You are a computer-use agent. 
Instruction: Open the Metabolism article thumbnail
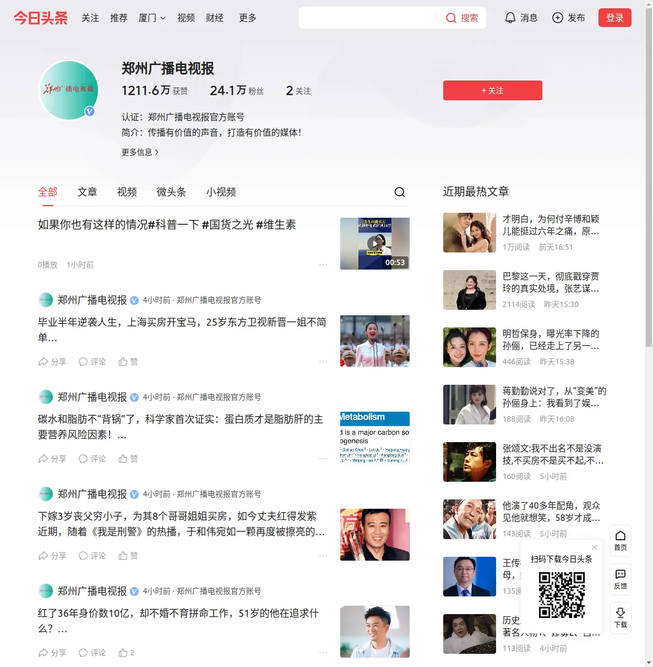375,438
